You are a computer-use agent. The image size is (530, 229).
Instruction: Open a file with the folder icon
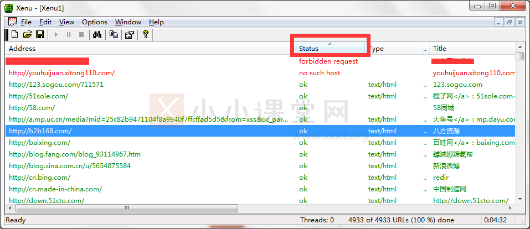(x=27, y=34)
